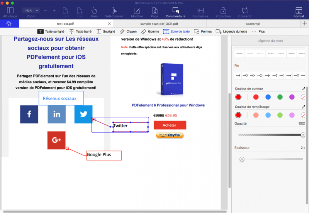
Task: Switch to the scansmpl tab
Action: [253, 24]
